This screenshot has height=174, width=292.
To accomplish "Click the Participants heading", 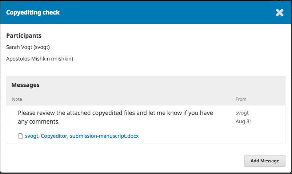I will coord(24,36).
